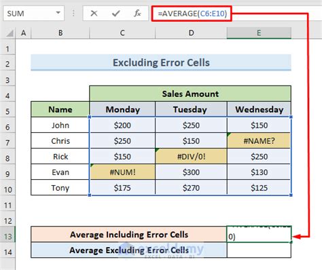Click the active editing cell E13

[x=259, y=234]
